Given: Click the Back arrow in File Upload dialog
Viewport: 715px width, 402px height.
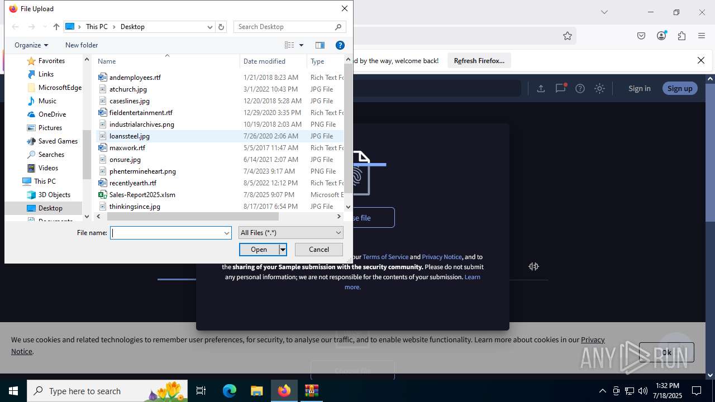Looking at the screenshot, I should pos(16,27).
